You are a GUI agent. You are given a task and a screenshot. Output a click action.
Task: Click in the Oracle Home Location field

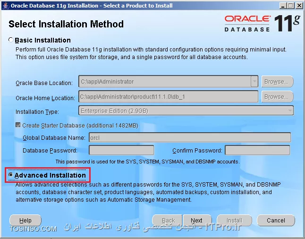169,96
